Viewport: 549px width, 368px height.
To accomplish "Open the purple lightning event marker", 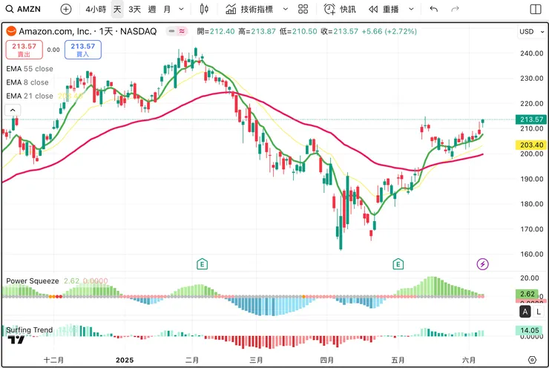I will 482,264.
